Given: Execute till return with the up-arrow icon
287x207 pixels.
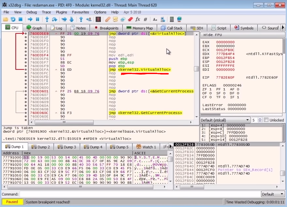Looking at the screenshot, I should point(81,19).
